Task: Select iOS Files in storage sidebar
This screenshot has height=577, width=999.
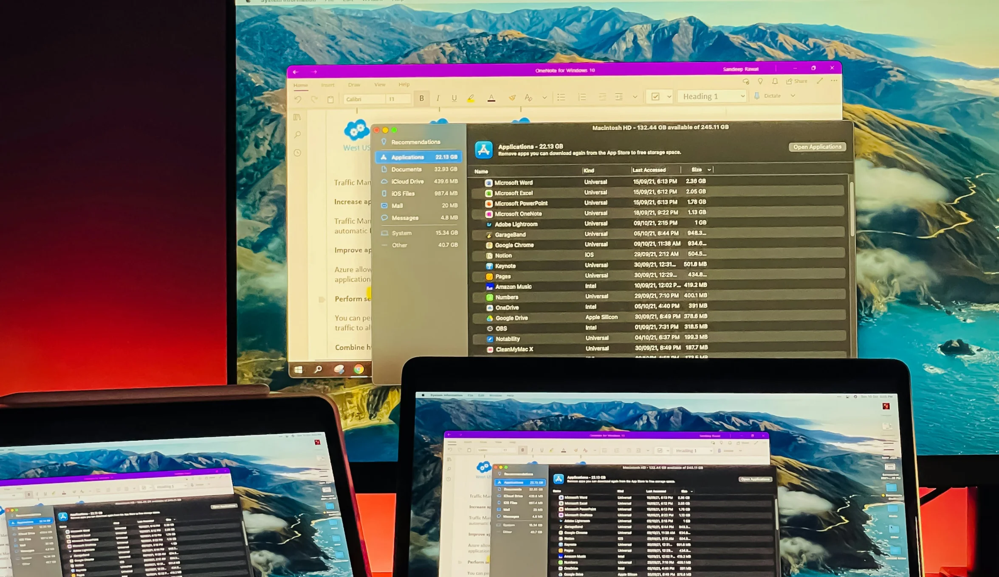Action: tap(419, 193)
